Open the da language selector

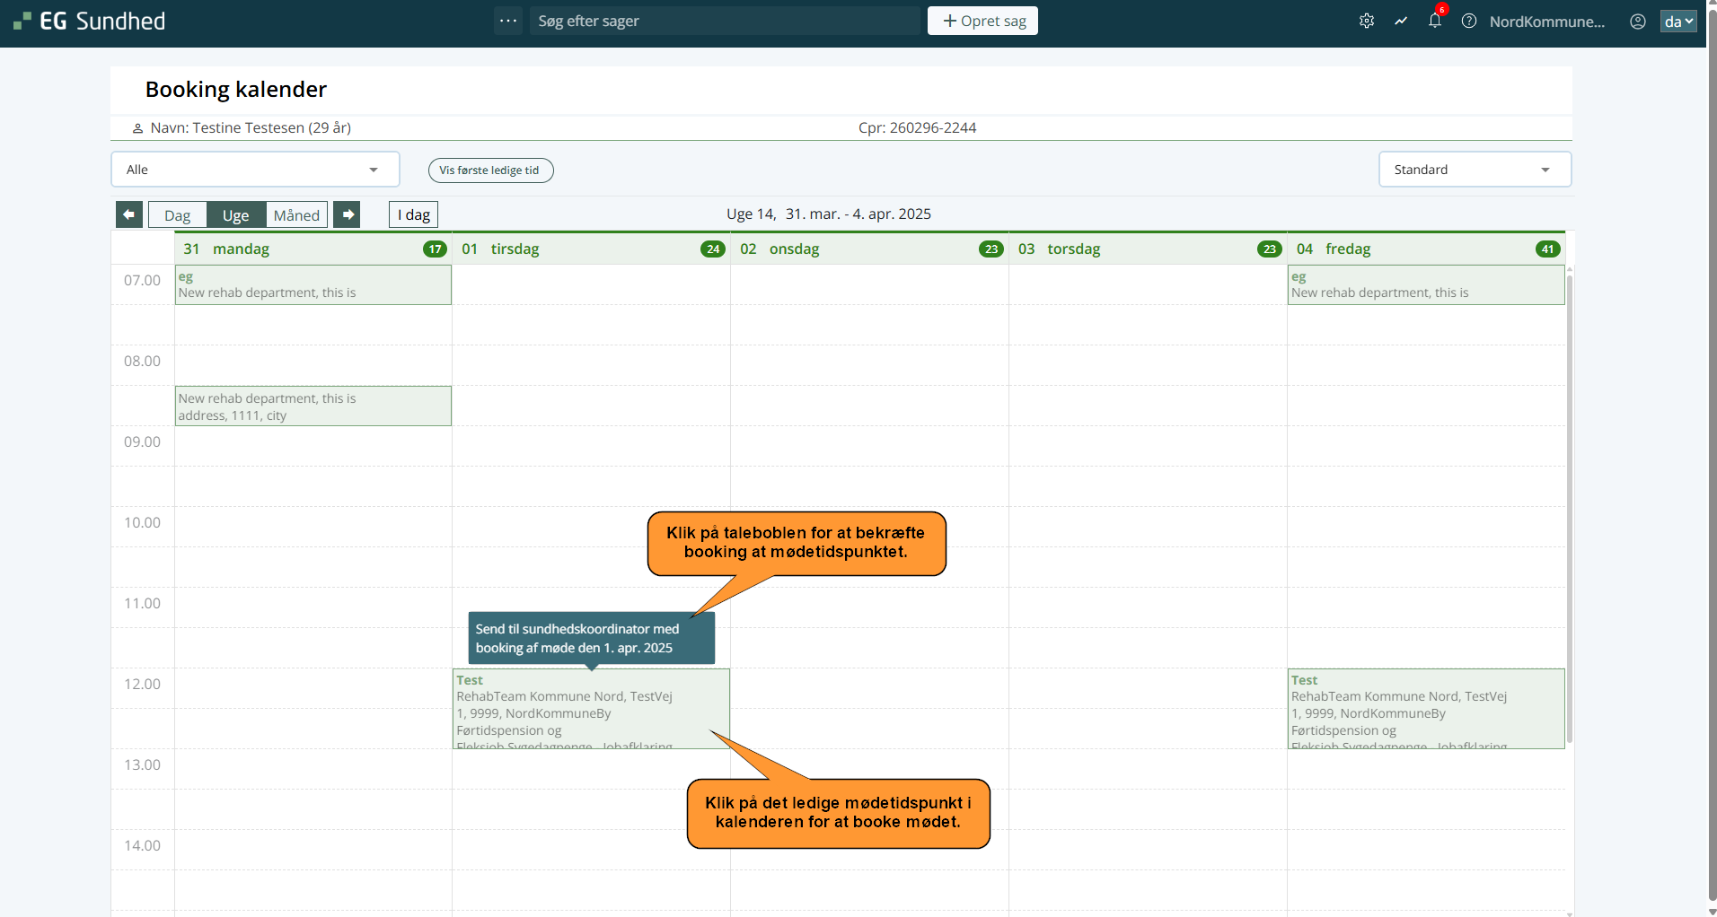click(x=1677, y=21)
